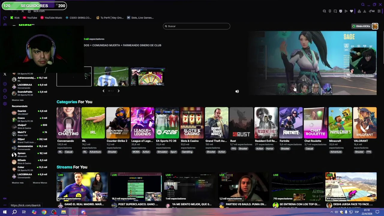Click the pin icon in browser toolbar
Image resolution: width=384 pixels, height=216 pixels.
pyautogui.click(x=330, y=11)
